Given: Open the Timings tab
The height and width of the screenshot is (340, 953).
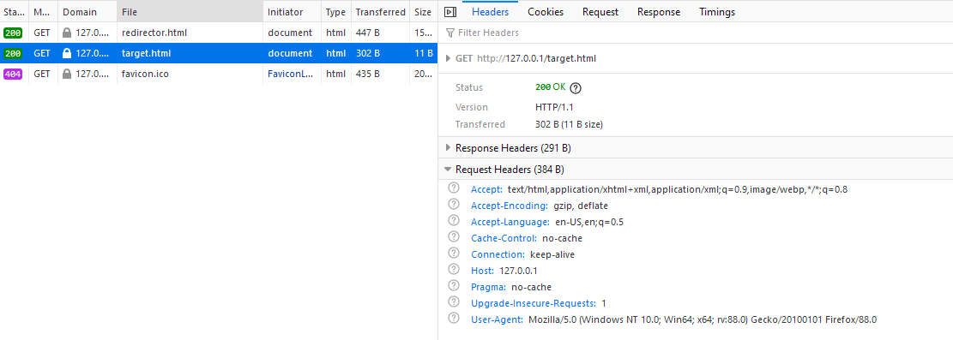Looking at the screenshot, I should pos(716,11).
